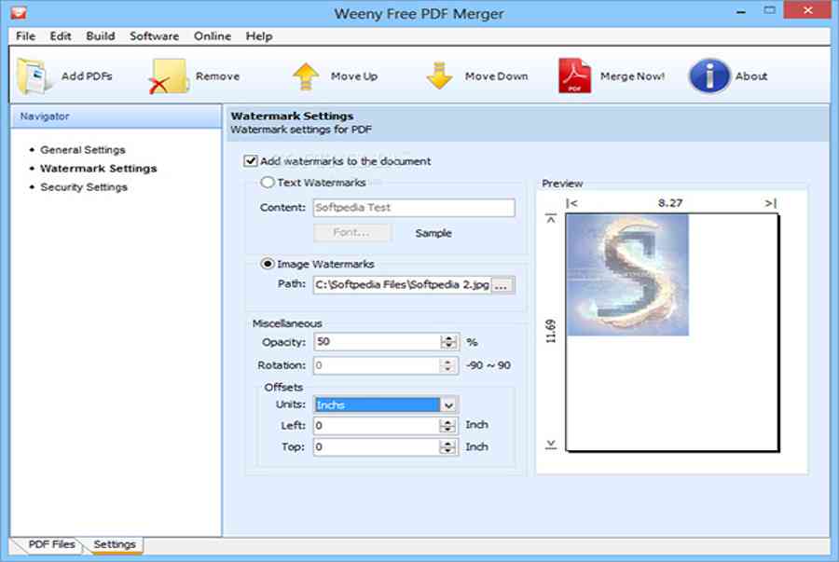The height and width of the screenshot is (562, 839).
Task: Click the watermark image in Preview
Action: [627, 275]
